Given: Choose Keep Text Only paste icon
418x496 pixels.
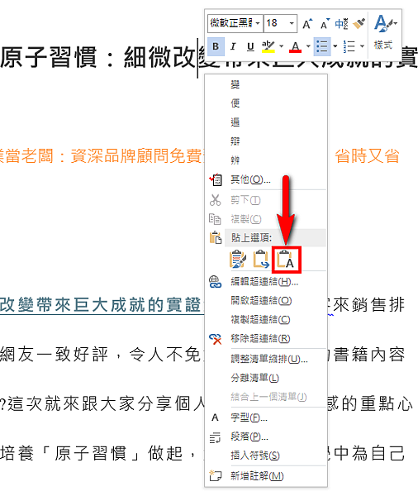Looking at the screenshot, I should pos(286,260).
